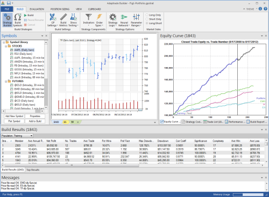Open Build Metrics ruler icon
This screenshot has width=269, height=197.
coord(63,20)
